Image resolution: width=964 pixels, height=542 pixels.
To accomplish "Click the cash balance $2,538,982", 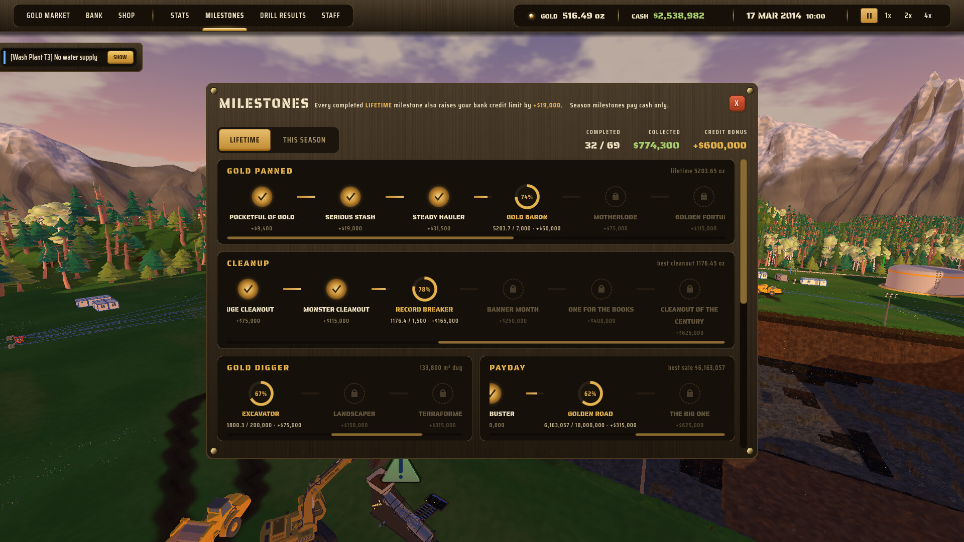I will (x=678, y=16).
